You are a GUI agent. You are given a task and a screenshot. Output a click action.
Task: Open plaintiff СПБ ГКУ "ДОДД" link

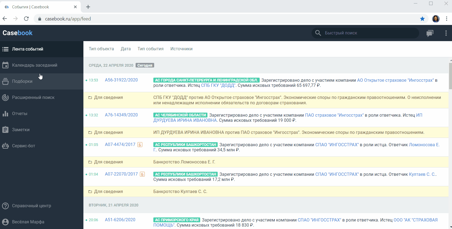pyautogui.click(x=218, y=85)
